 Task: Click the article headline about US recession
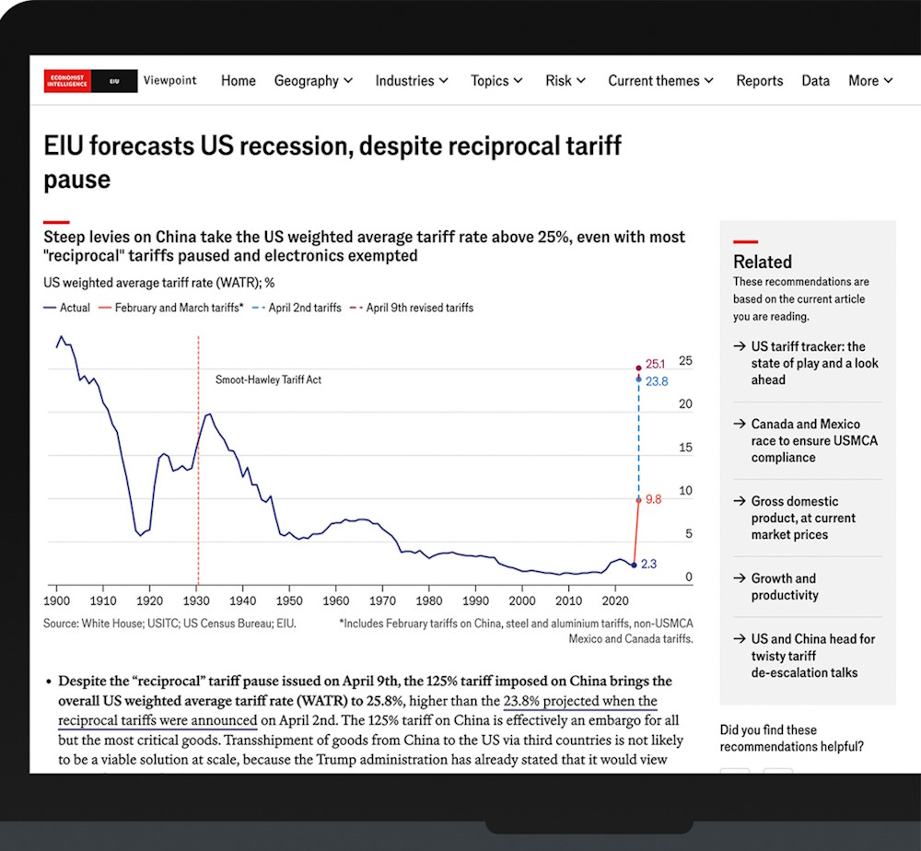point(332,163)
